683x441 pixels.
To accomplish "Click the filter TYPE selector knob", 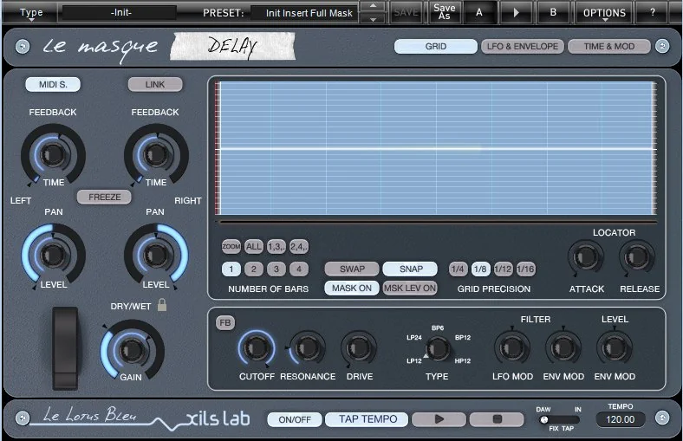I will point(438,348).
